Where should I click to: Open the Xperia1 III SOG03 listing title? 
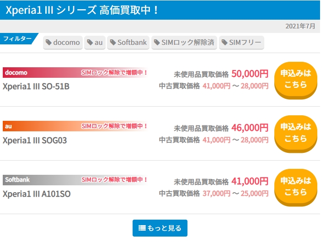coord(35,140)
